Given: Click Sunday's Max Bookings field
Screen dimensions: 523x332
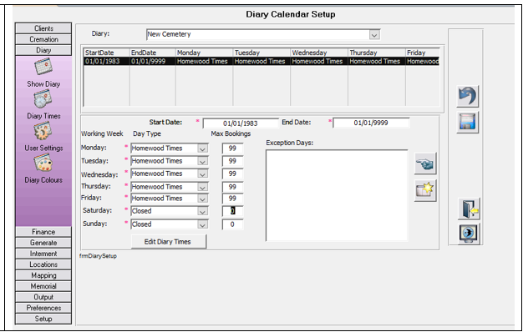Looking at the screenshot, I should (x=232, y=224).
